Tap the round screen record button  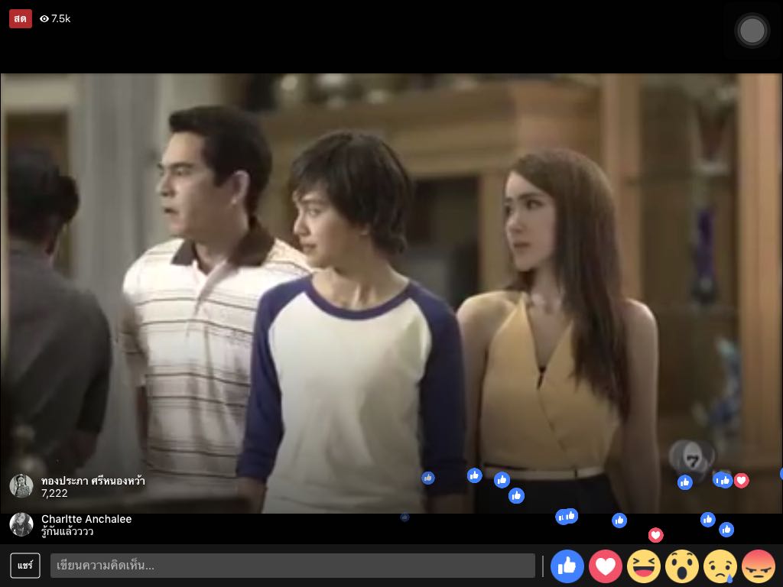[752, 31]
